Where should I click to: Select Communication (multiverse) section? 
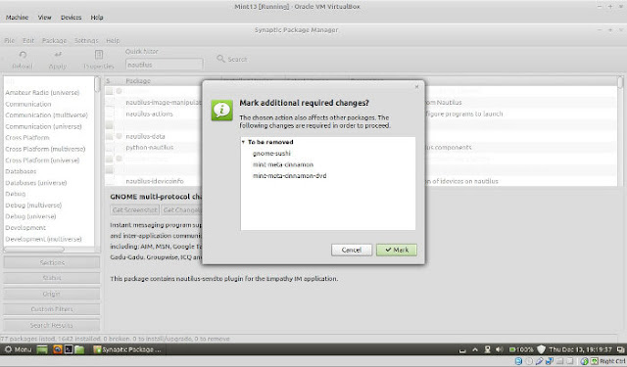pos(46,115)
